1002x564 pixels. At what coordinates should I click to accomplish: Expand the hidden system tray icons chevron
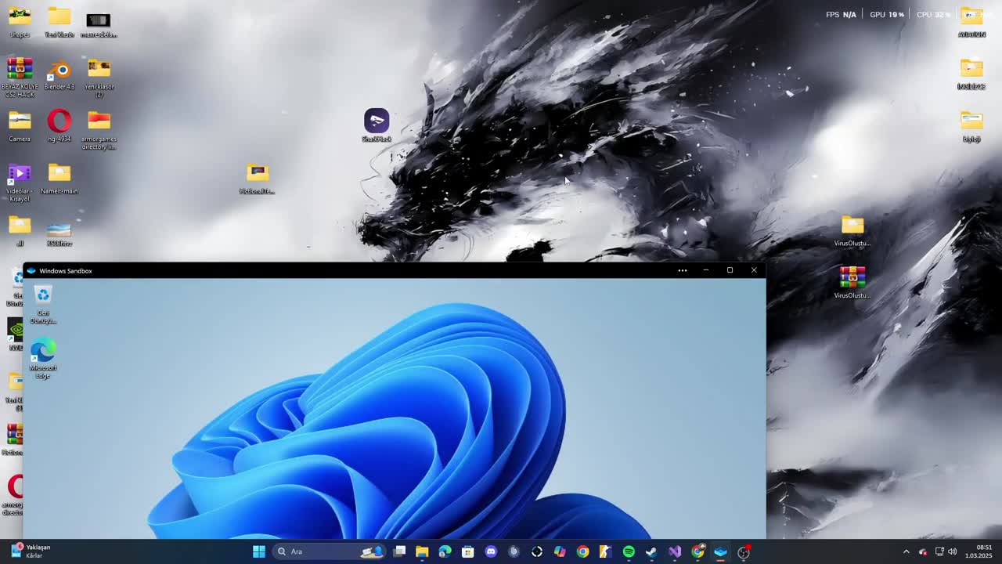point(906,551)
